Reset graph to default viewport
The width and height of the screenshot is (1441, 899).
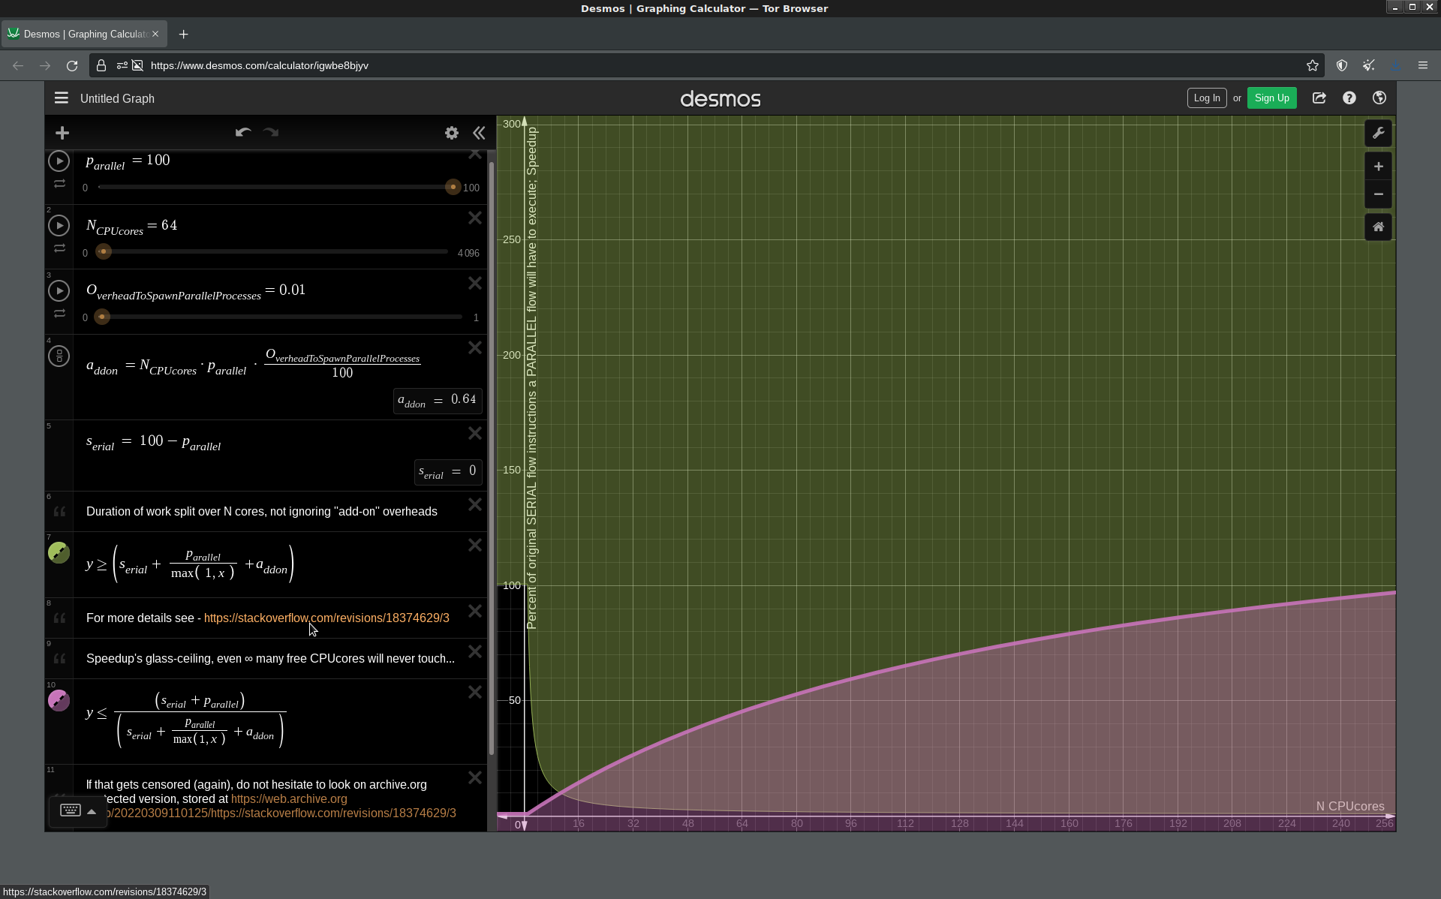(1379, 227)
